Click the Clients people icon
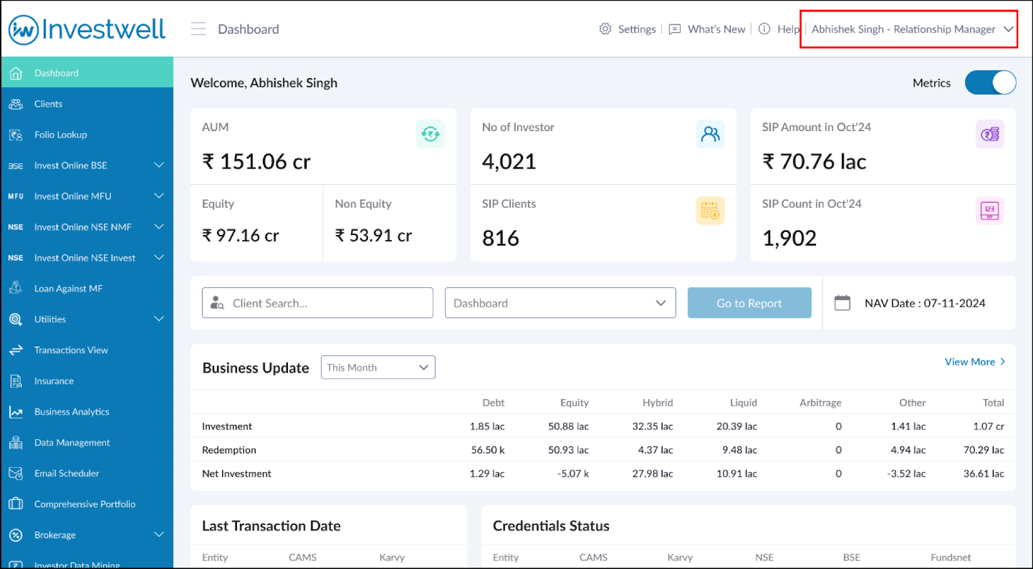The width and height of the screenshot is (1033, 569). tap(16, 104)
